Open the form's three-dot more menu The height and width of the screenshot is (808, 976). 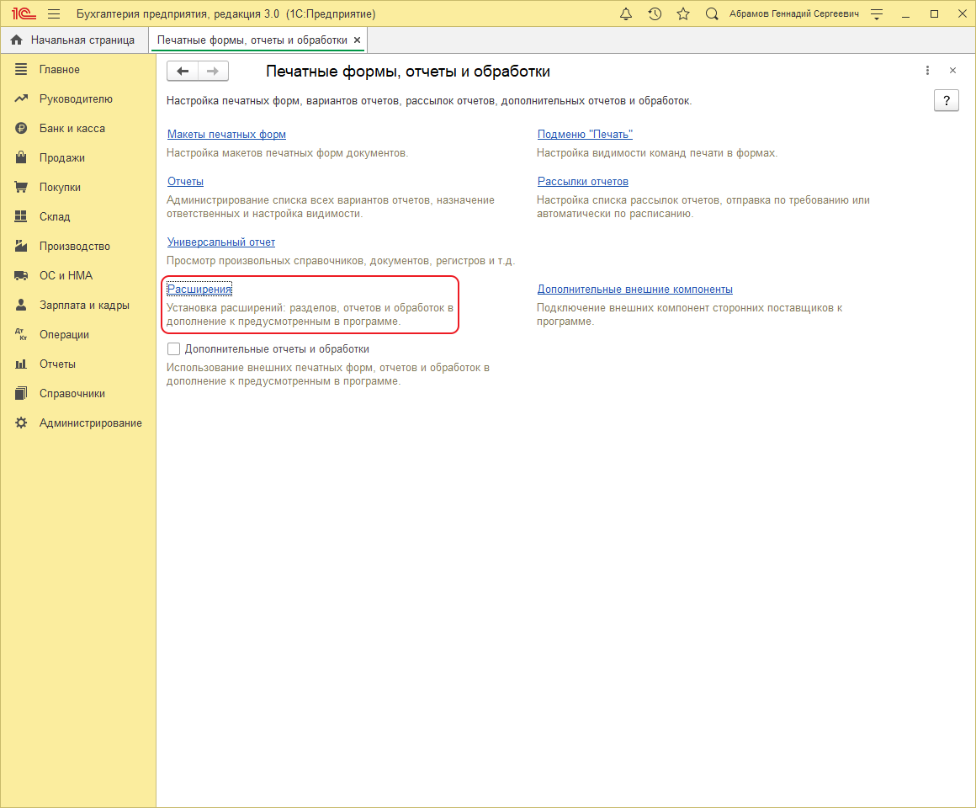pos(927,71)
